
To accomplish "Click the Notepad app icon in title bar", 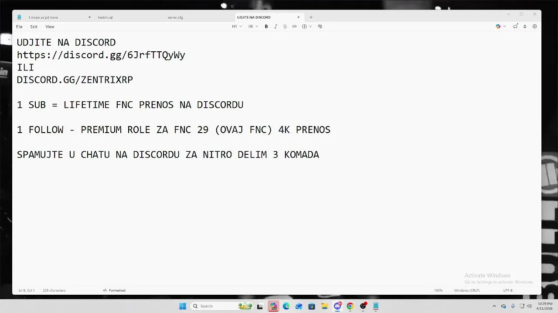I will (x=19, y=17).
